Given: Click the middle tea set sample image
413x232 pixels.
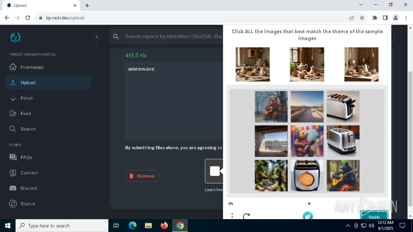Looking at the screenshot, I should (x=307, y=64).
